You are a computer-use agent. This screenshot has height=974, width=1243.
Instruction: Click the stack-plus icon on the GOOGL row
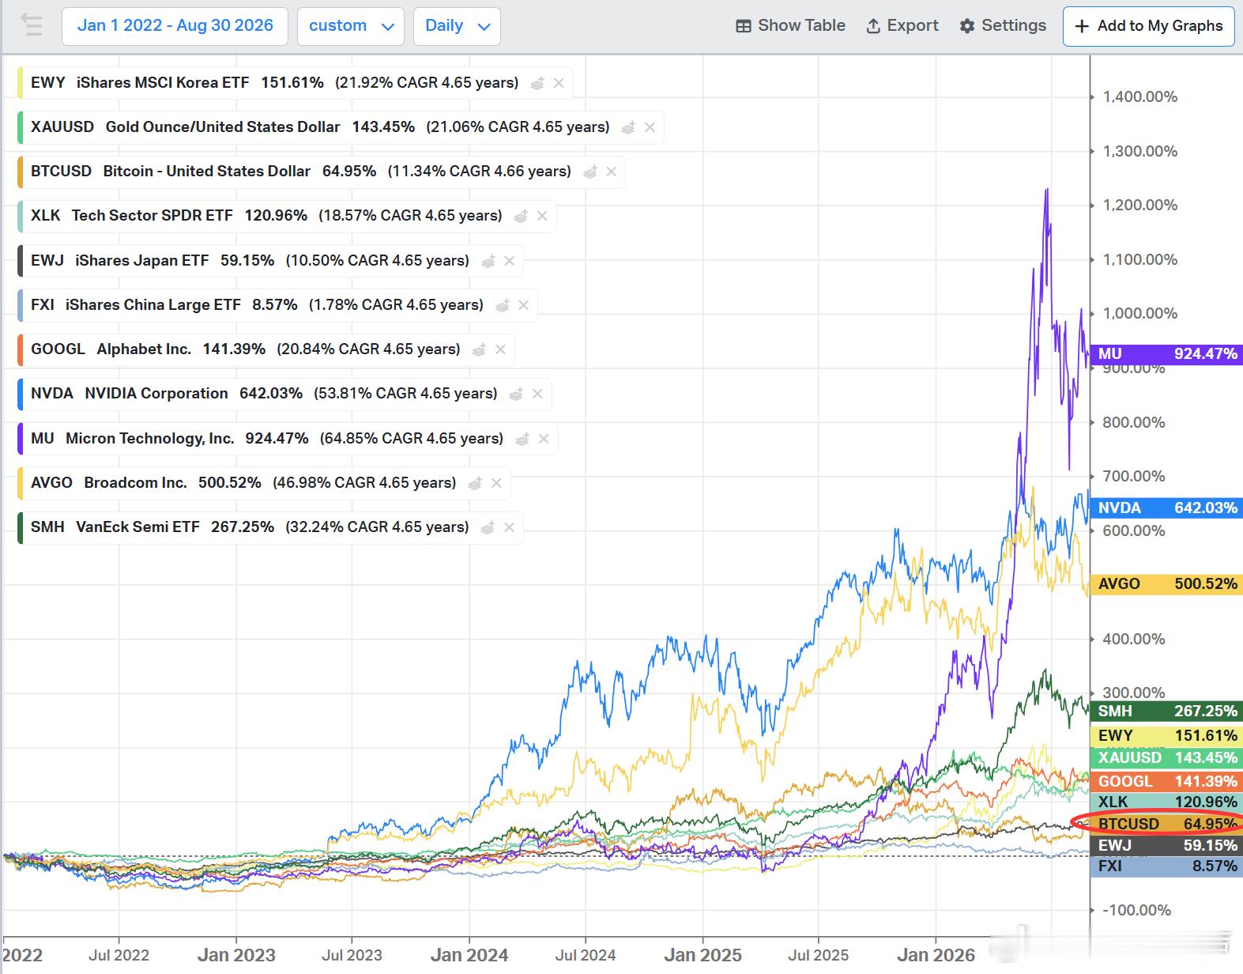click(479, 349)
